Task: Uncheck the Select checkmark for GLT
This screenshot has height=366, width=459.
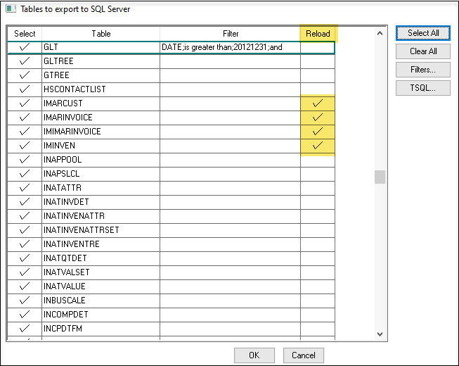Action: coord(25,48)
